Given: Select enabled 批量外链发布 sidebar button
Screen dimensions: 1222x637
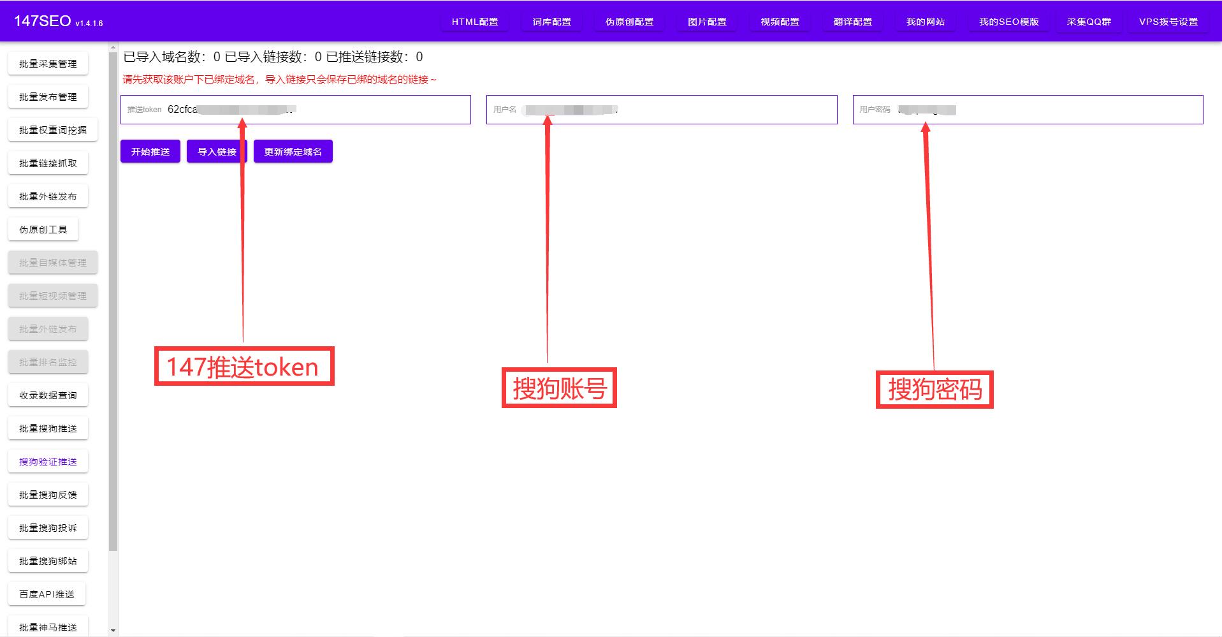Looking at the screenshot, I should coord(48,196).
